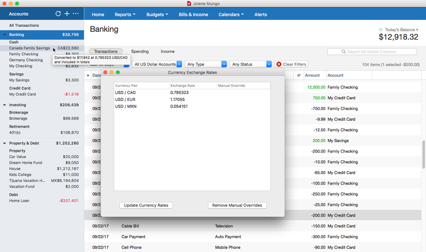The width and height of the screenshot is (426, 252).
Task: Click the 12,000.00 Family Checking amount
Action: click(316, 87)
